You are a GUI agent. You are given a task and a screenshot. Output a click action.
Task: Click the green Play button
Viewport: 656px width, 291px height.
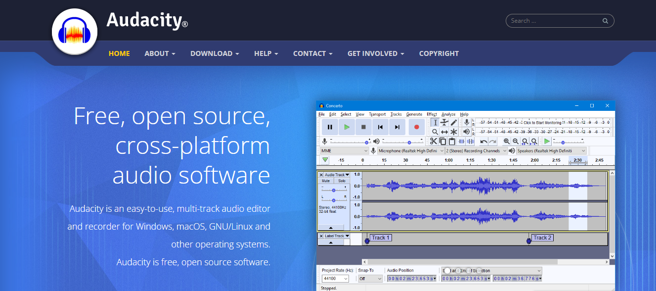(x=347, y=127)
